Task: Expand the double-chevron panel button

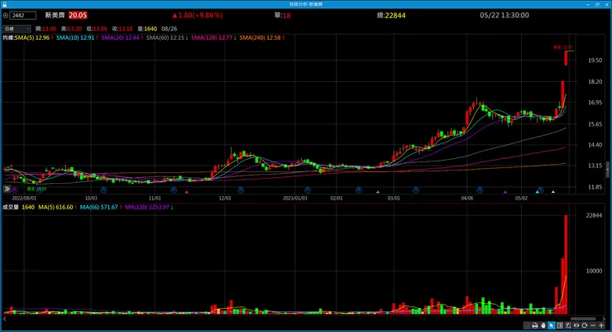Action: pyautogui.click(x=7, y=189)
